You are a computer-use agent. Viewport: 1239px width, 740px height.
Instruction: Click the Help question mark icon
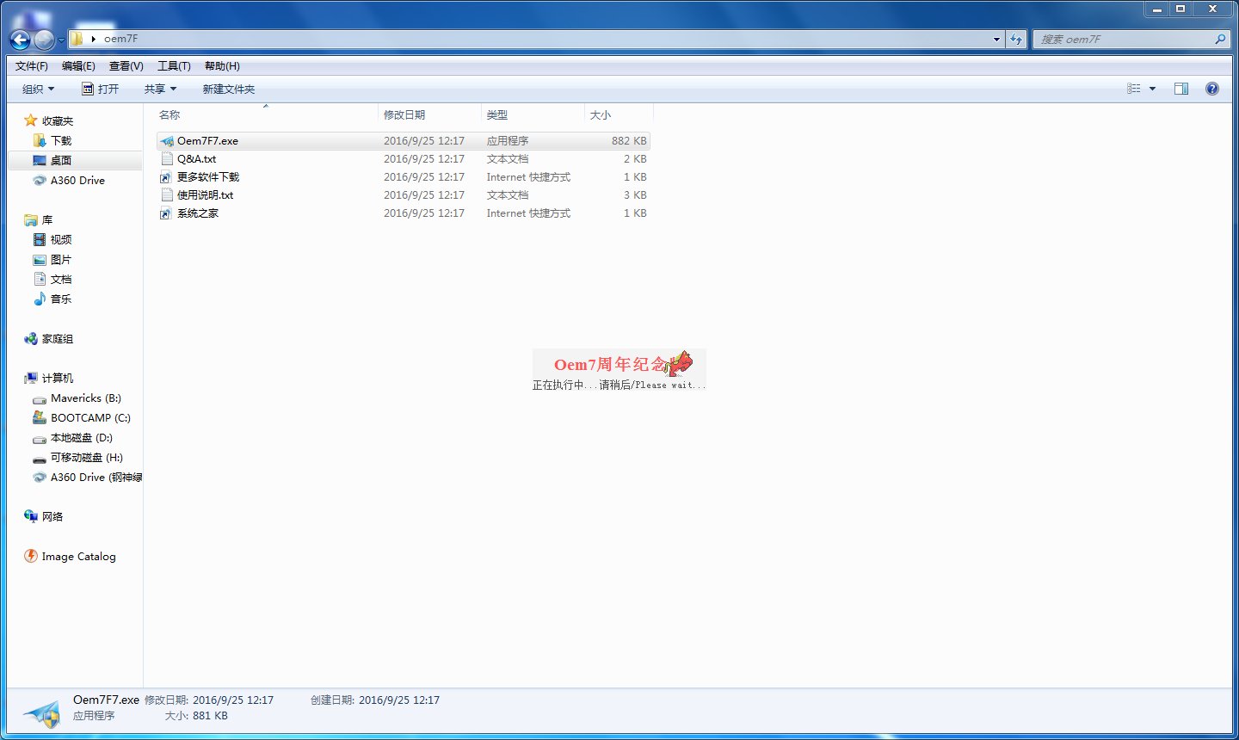(1212, 88)
